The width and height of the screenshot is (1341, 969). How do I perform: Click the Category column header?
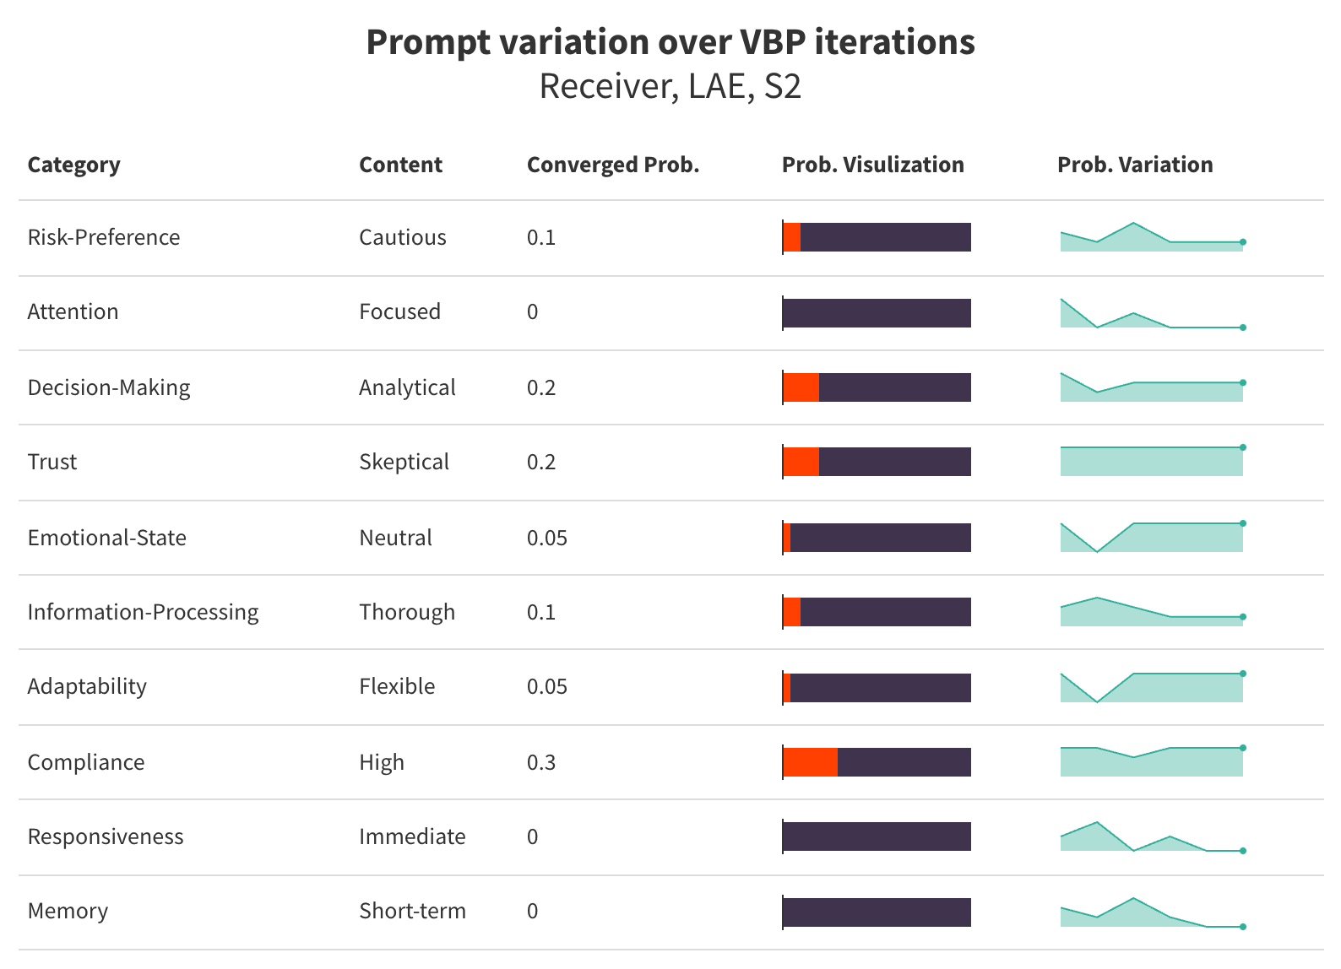pyautogui.click(x=73, y=165)
